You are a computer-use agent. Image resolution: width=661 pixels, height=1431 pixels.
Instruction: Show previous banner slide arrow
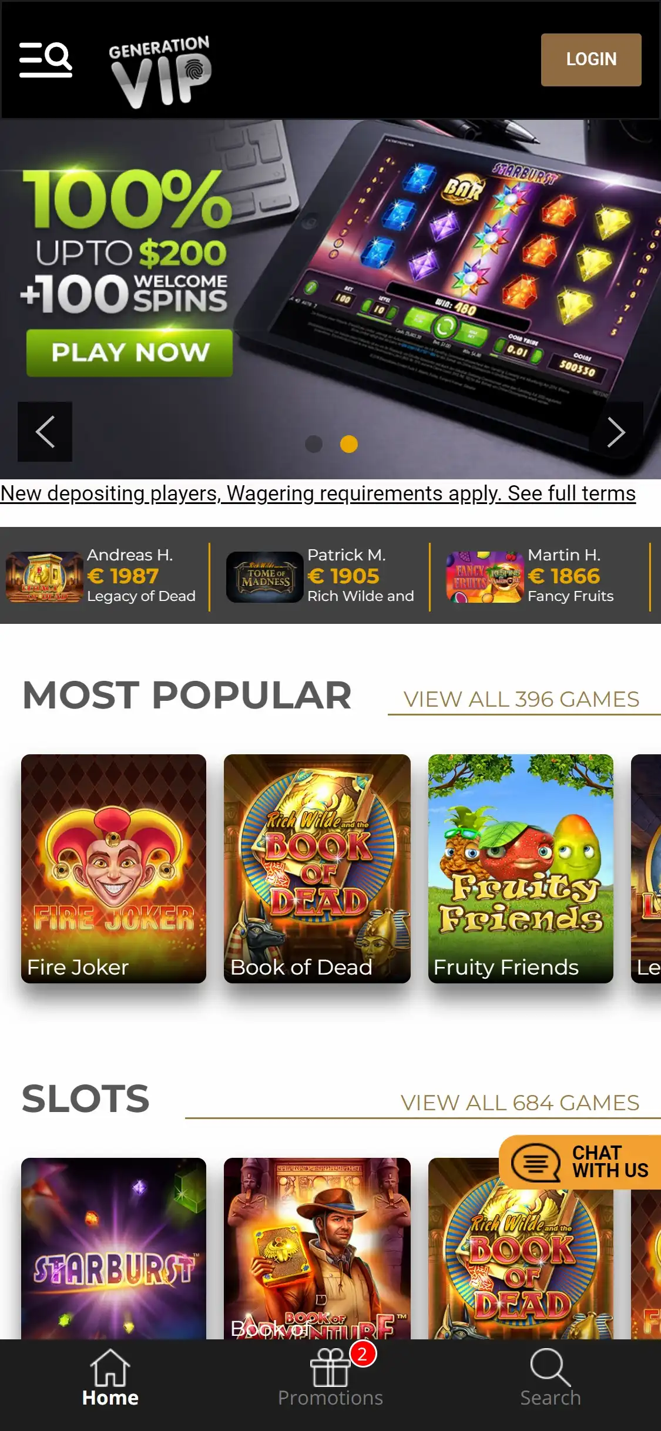[x=45, y=432]
